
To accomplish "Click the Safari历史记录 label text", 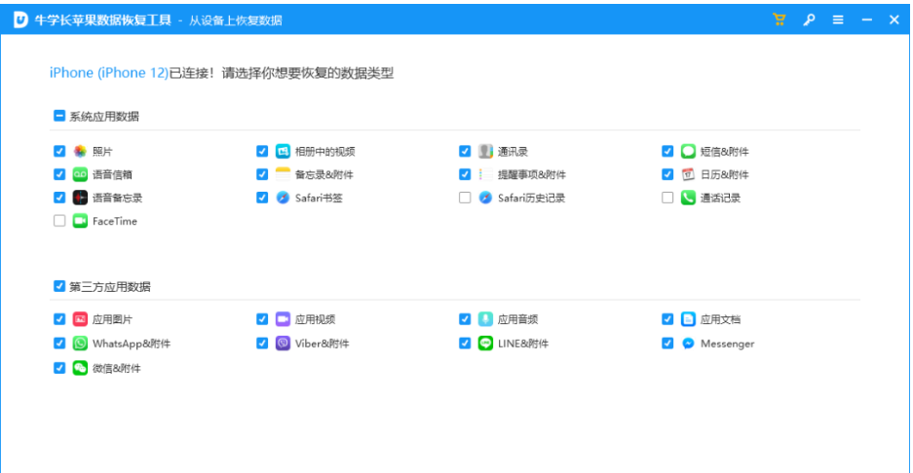I will 531,198.
